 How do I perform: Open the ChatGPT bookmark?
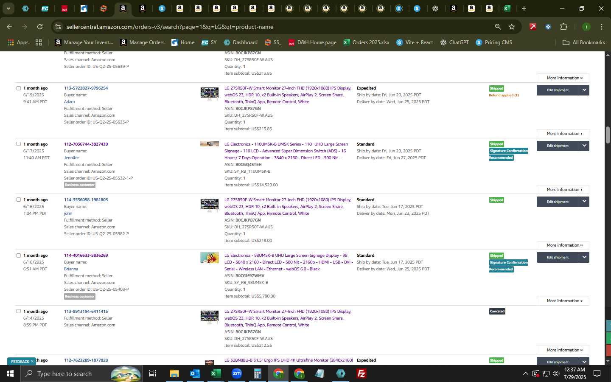pos(454,42)
